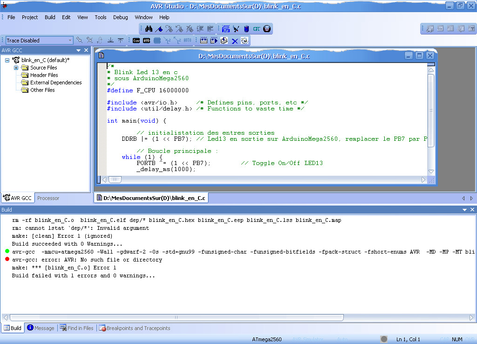The height and width of the screenshot is (344, 477).
Task: Click the AVR programmer chip icon
Action: 146,41
